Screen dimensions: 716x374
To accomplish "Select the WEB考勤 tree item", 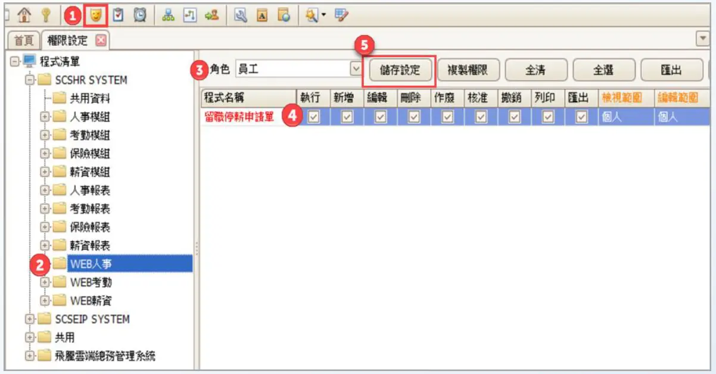I will (91, 282).
